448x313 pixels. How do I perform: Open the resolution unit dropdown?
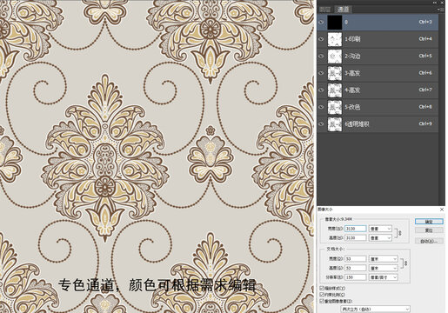coord(383,277)
